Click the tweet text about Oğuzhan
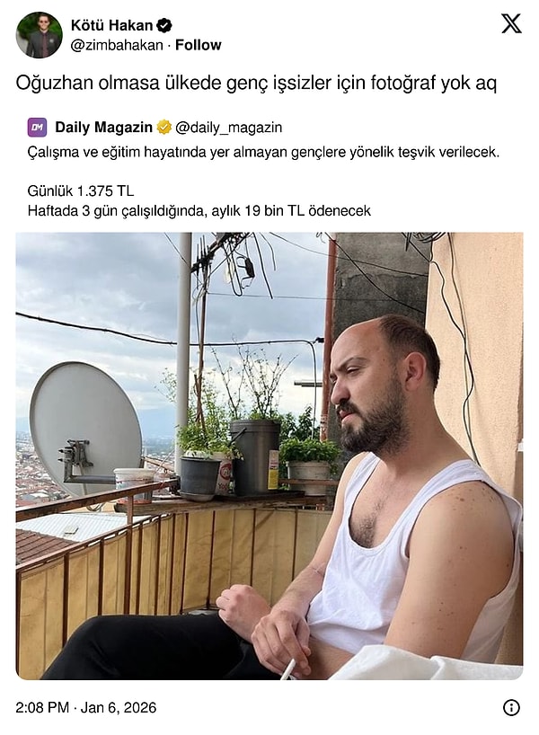Screen dimensions: 539x735 point(256,83)
